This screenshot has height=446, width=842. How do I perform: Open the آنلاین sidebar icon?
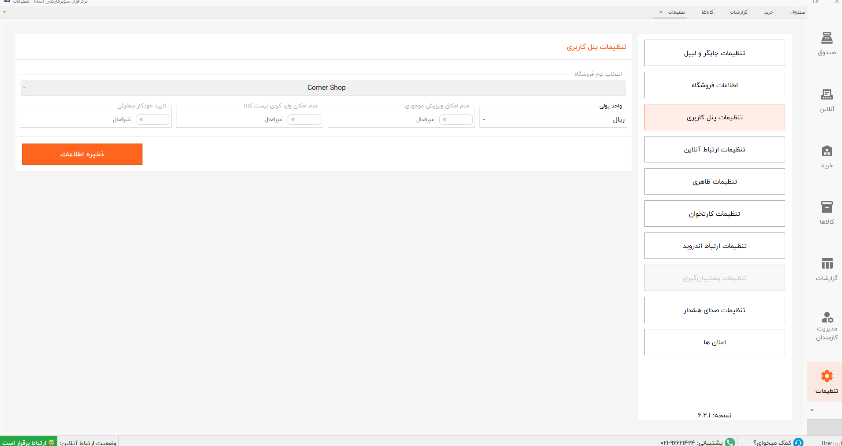(827, 100)
